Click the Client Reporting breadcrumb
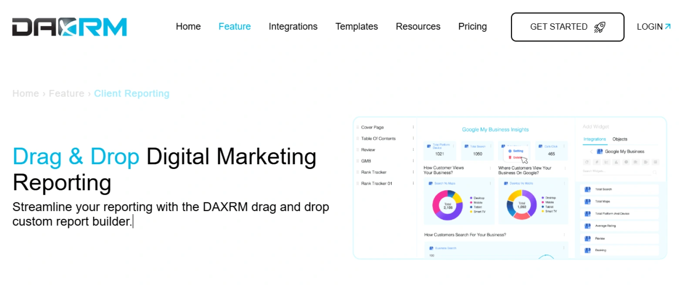680x288 pixels. [132, 93]
